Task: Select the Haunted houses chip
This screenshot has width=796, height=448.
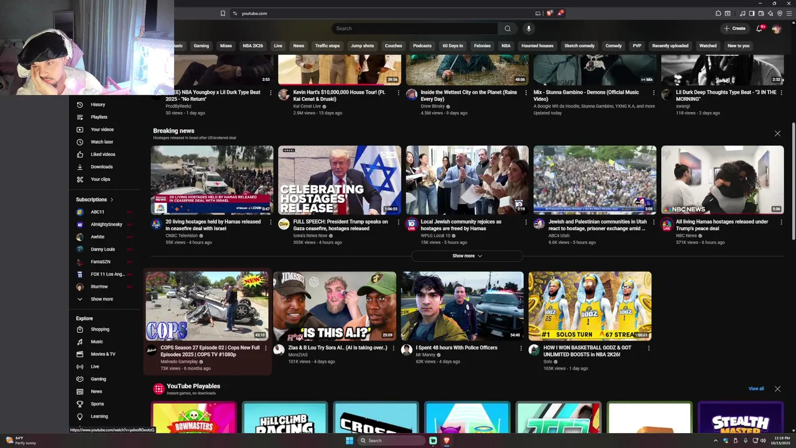Action: point(537,46)
